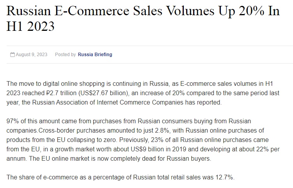The width and height of the screenshot is (293, 188).
Task: Click the August 9, 2023 date text
Action: pos(31,55)
